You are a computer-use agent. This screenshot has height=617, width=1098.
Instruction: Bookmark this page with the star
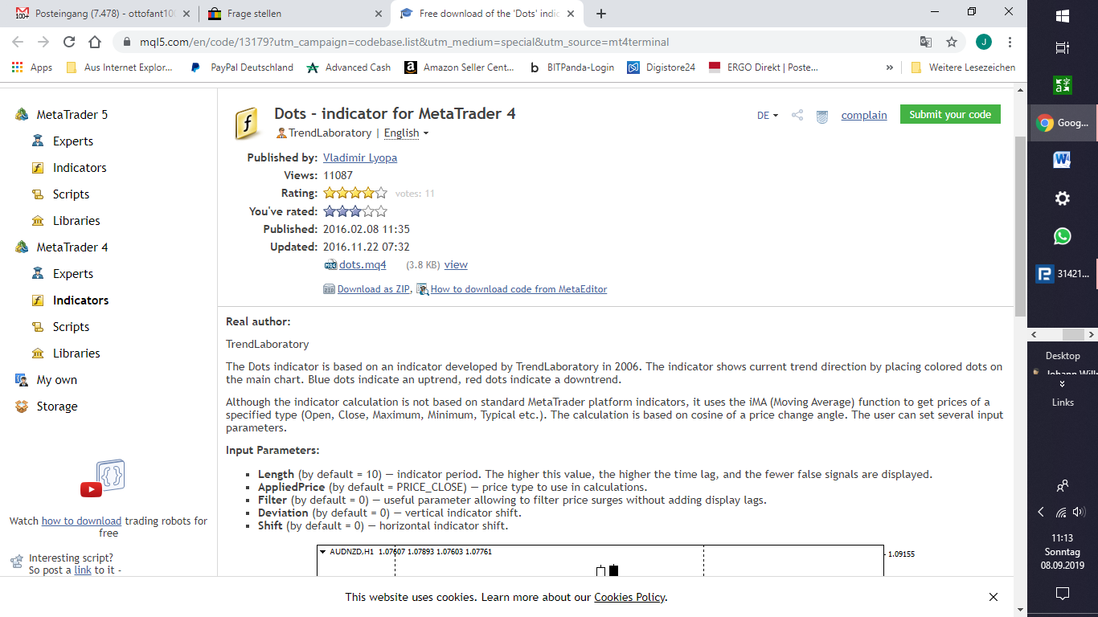click(952, 42)
